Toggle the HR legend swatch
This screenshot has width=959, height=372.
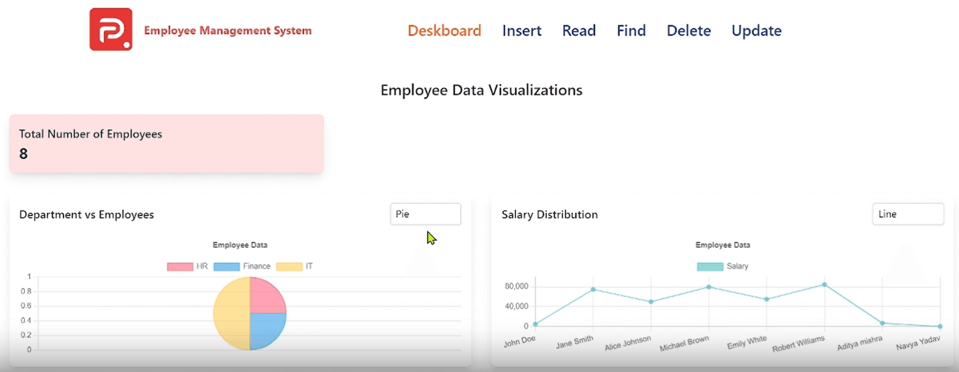tap(180, 266)
